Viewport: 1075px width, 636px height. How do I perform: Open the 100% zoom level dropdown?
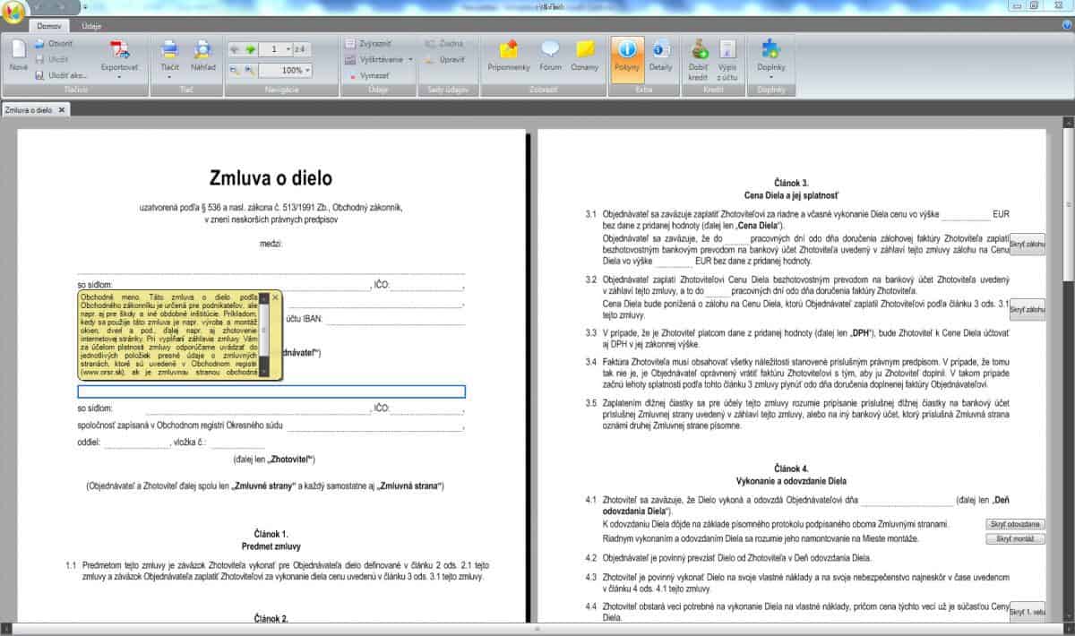coord(307,70)
